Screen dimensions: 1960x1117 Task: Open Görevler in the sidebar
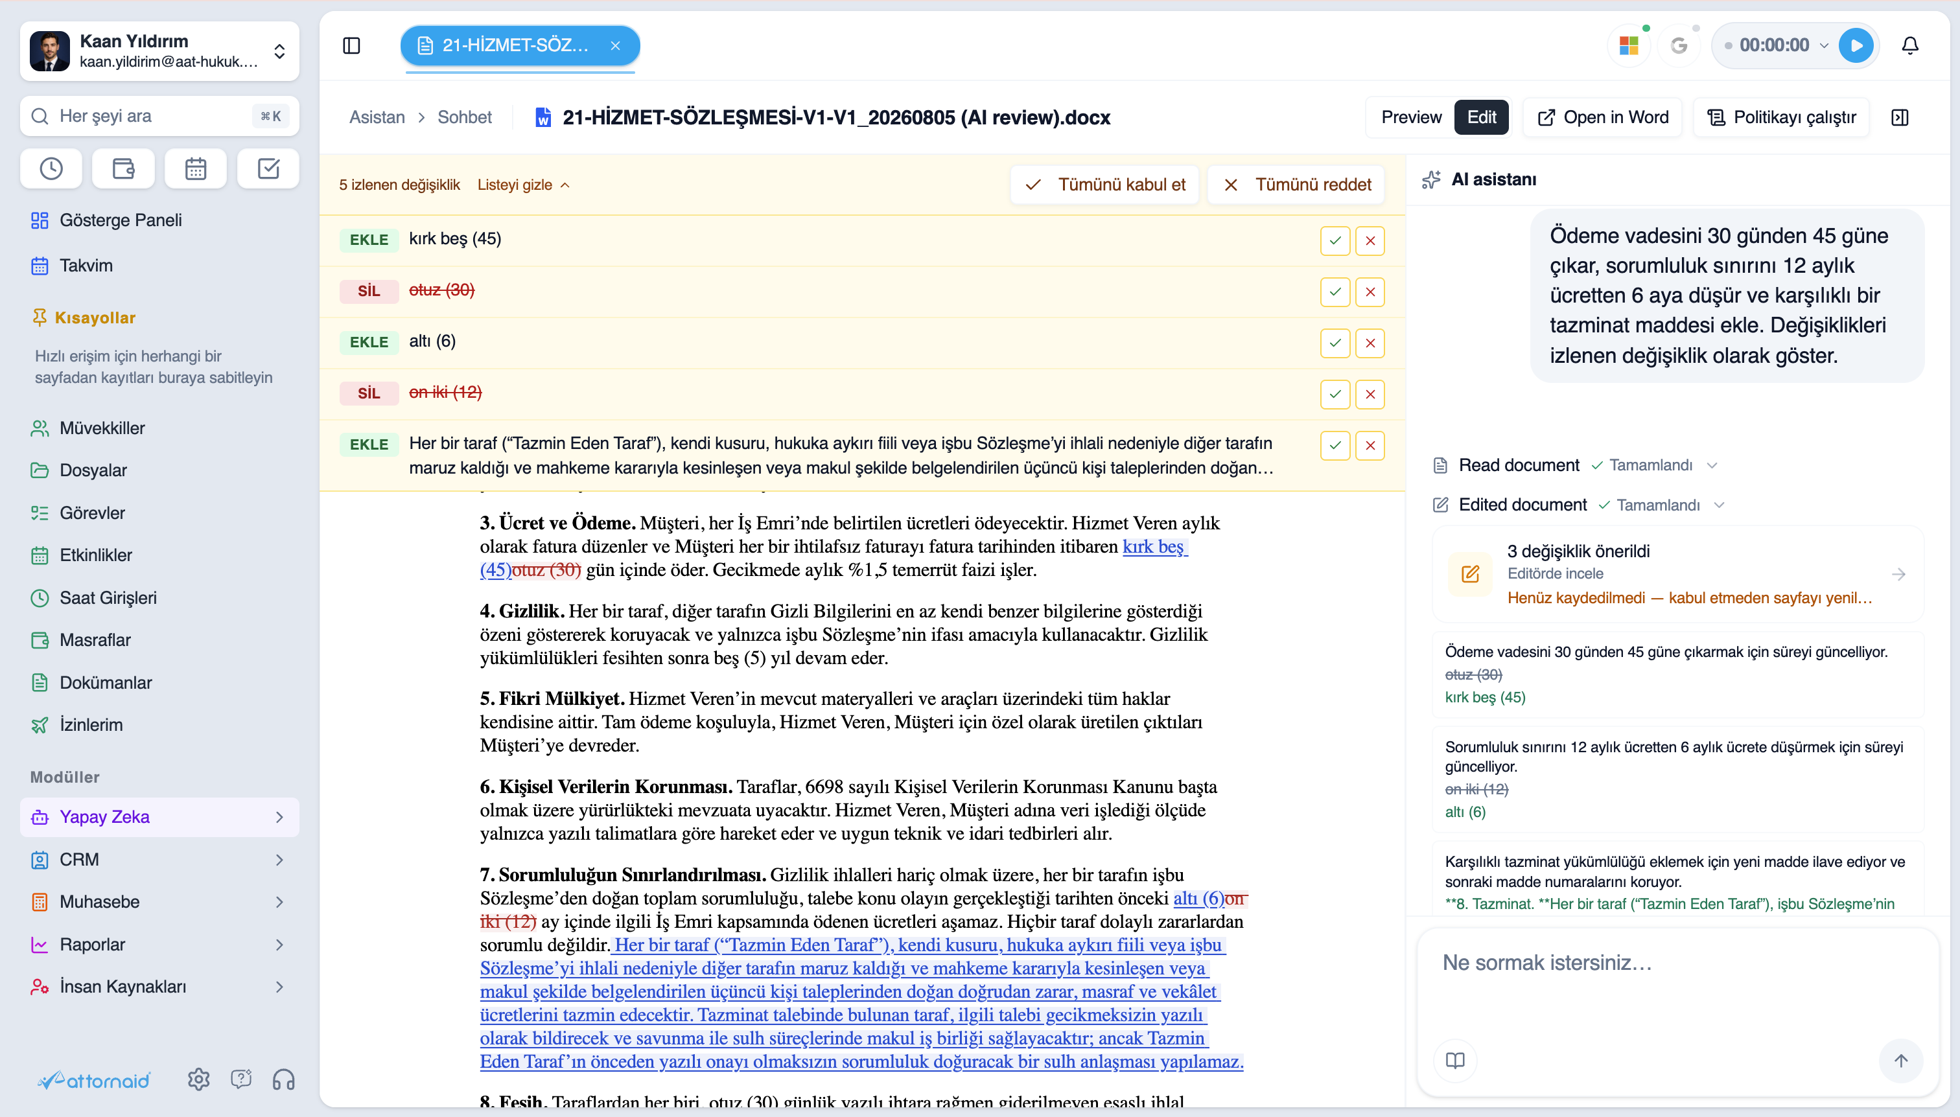pyautogui.click(x=159, y=512)
